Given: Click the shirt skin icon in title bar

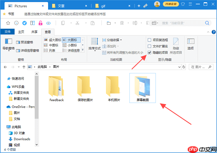Looking at the screenshot, I should coord(183,4).
